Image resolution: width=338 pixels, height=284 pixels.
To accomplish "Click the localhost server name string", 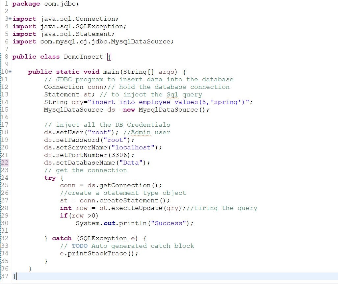I will [133, 147].
